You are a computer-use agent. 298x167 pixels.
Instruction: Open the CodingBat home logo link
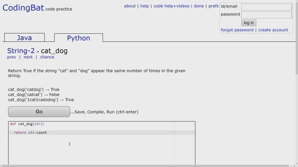[23, 8]
